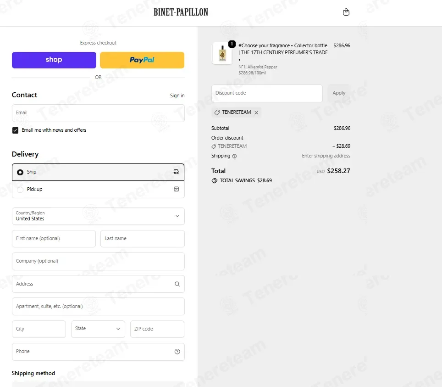Focus the Address field
Viewport: 442px width, 387px height.
[98, 284]
